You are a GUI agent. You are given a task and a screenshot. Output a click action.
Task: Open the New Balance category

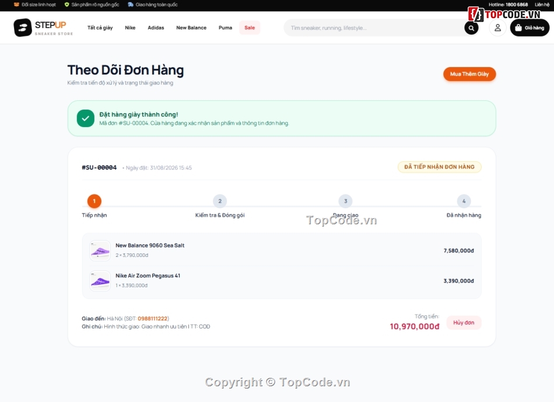(191, 27)
